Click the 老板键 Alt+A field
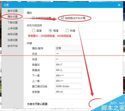 click(68, 92)
